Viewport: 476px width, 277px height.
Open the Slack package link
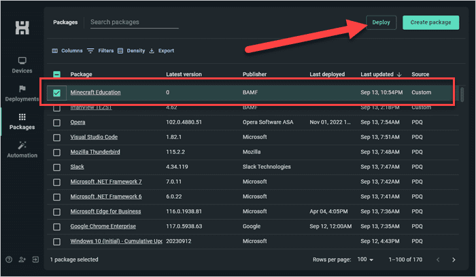point(77,167)
